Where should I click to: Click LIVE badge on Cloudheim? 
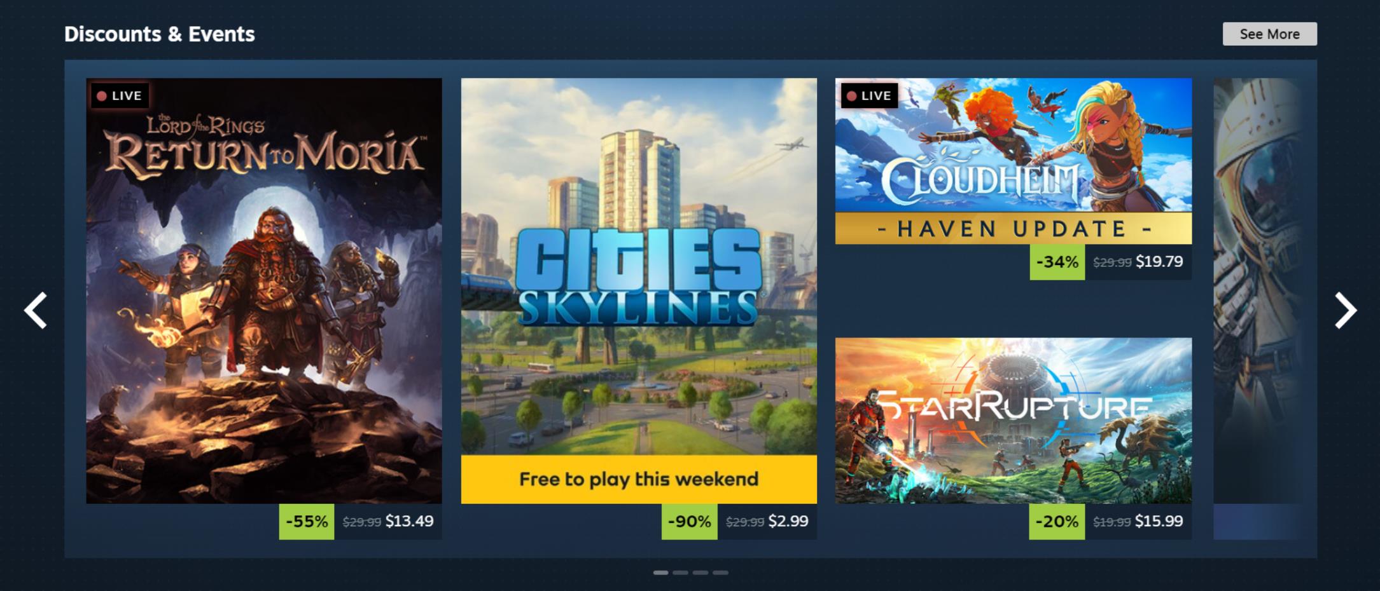(869, 96)
